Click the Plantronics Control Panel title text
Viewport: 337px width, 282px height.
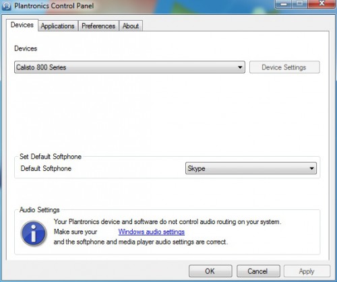54,5
